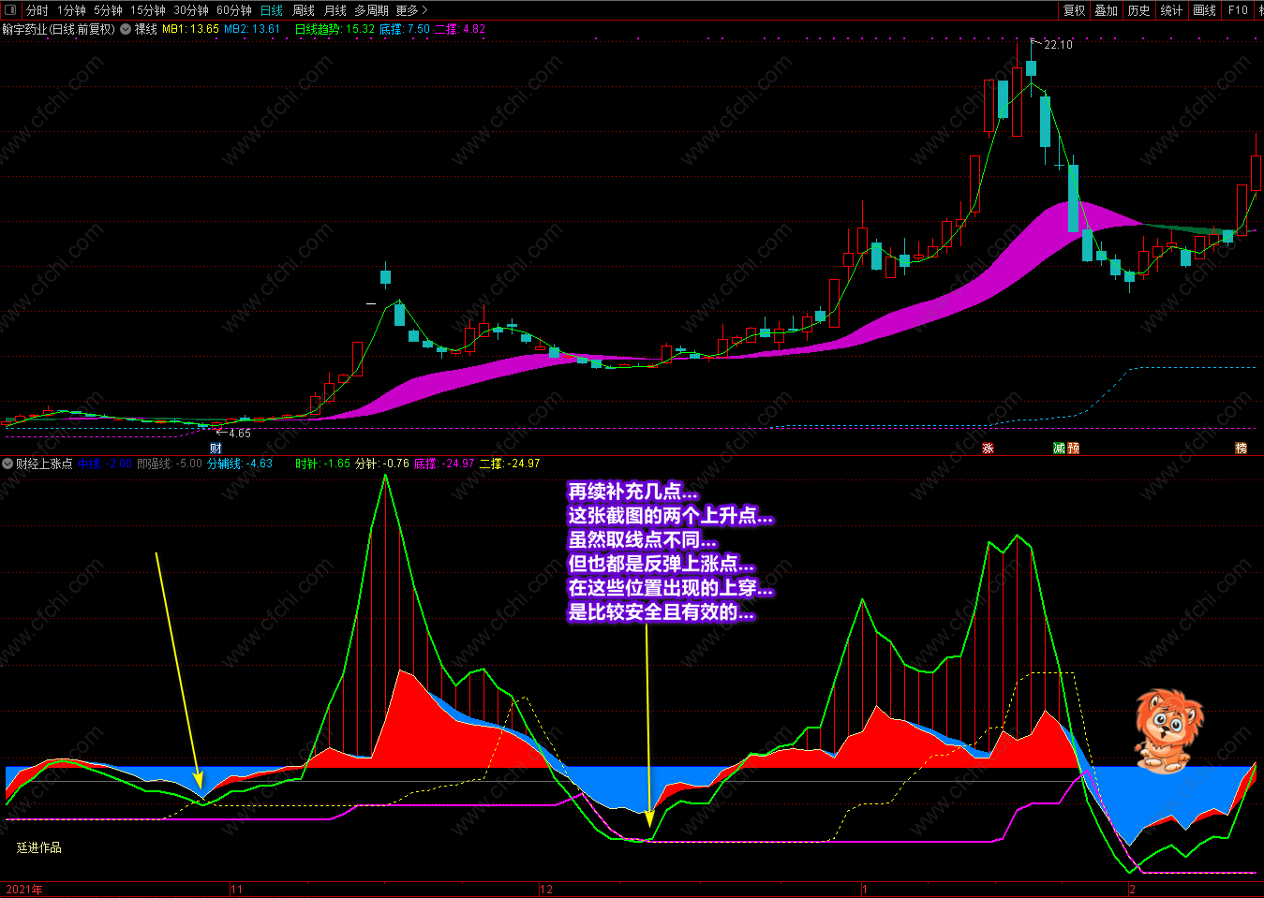Click the 榜 ranking marker icon
Screen dimensions: 1264x898
coord(1242,449)
